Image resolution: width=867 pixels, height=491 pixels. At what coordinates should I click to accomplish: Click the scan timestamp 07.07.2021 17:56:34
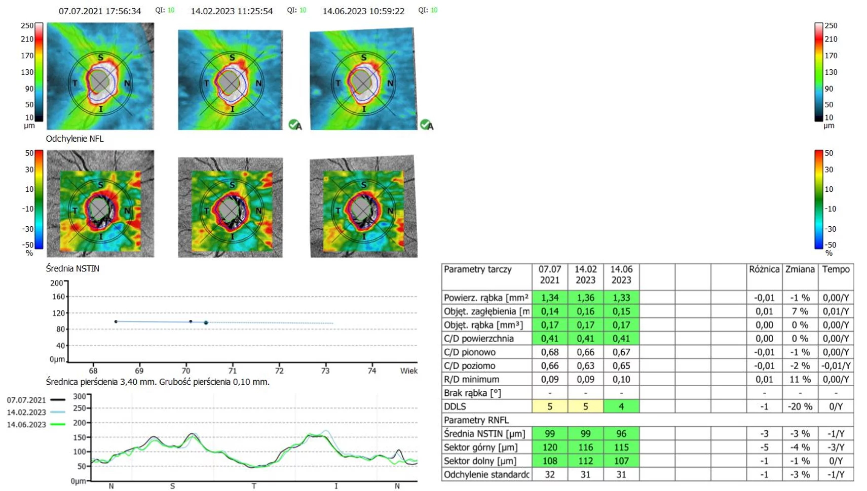point(100,11)
